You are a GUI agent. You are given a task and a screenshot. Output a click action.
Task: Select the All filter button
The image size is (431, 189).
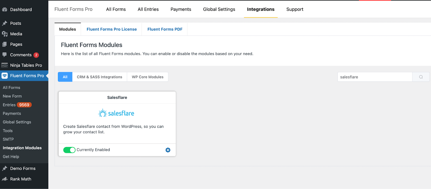click(65, 77)
